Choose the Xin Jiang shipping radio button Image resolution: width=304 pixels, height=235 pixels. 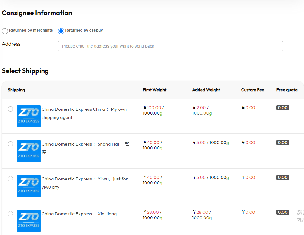coord(11,214)
